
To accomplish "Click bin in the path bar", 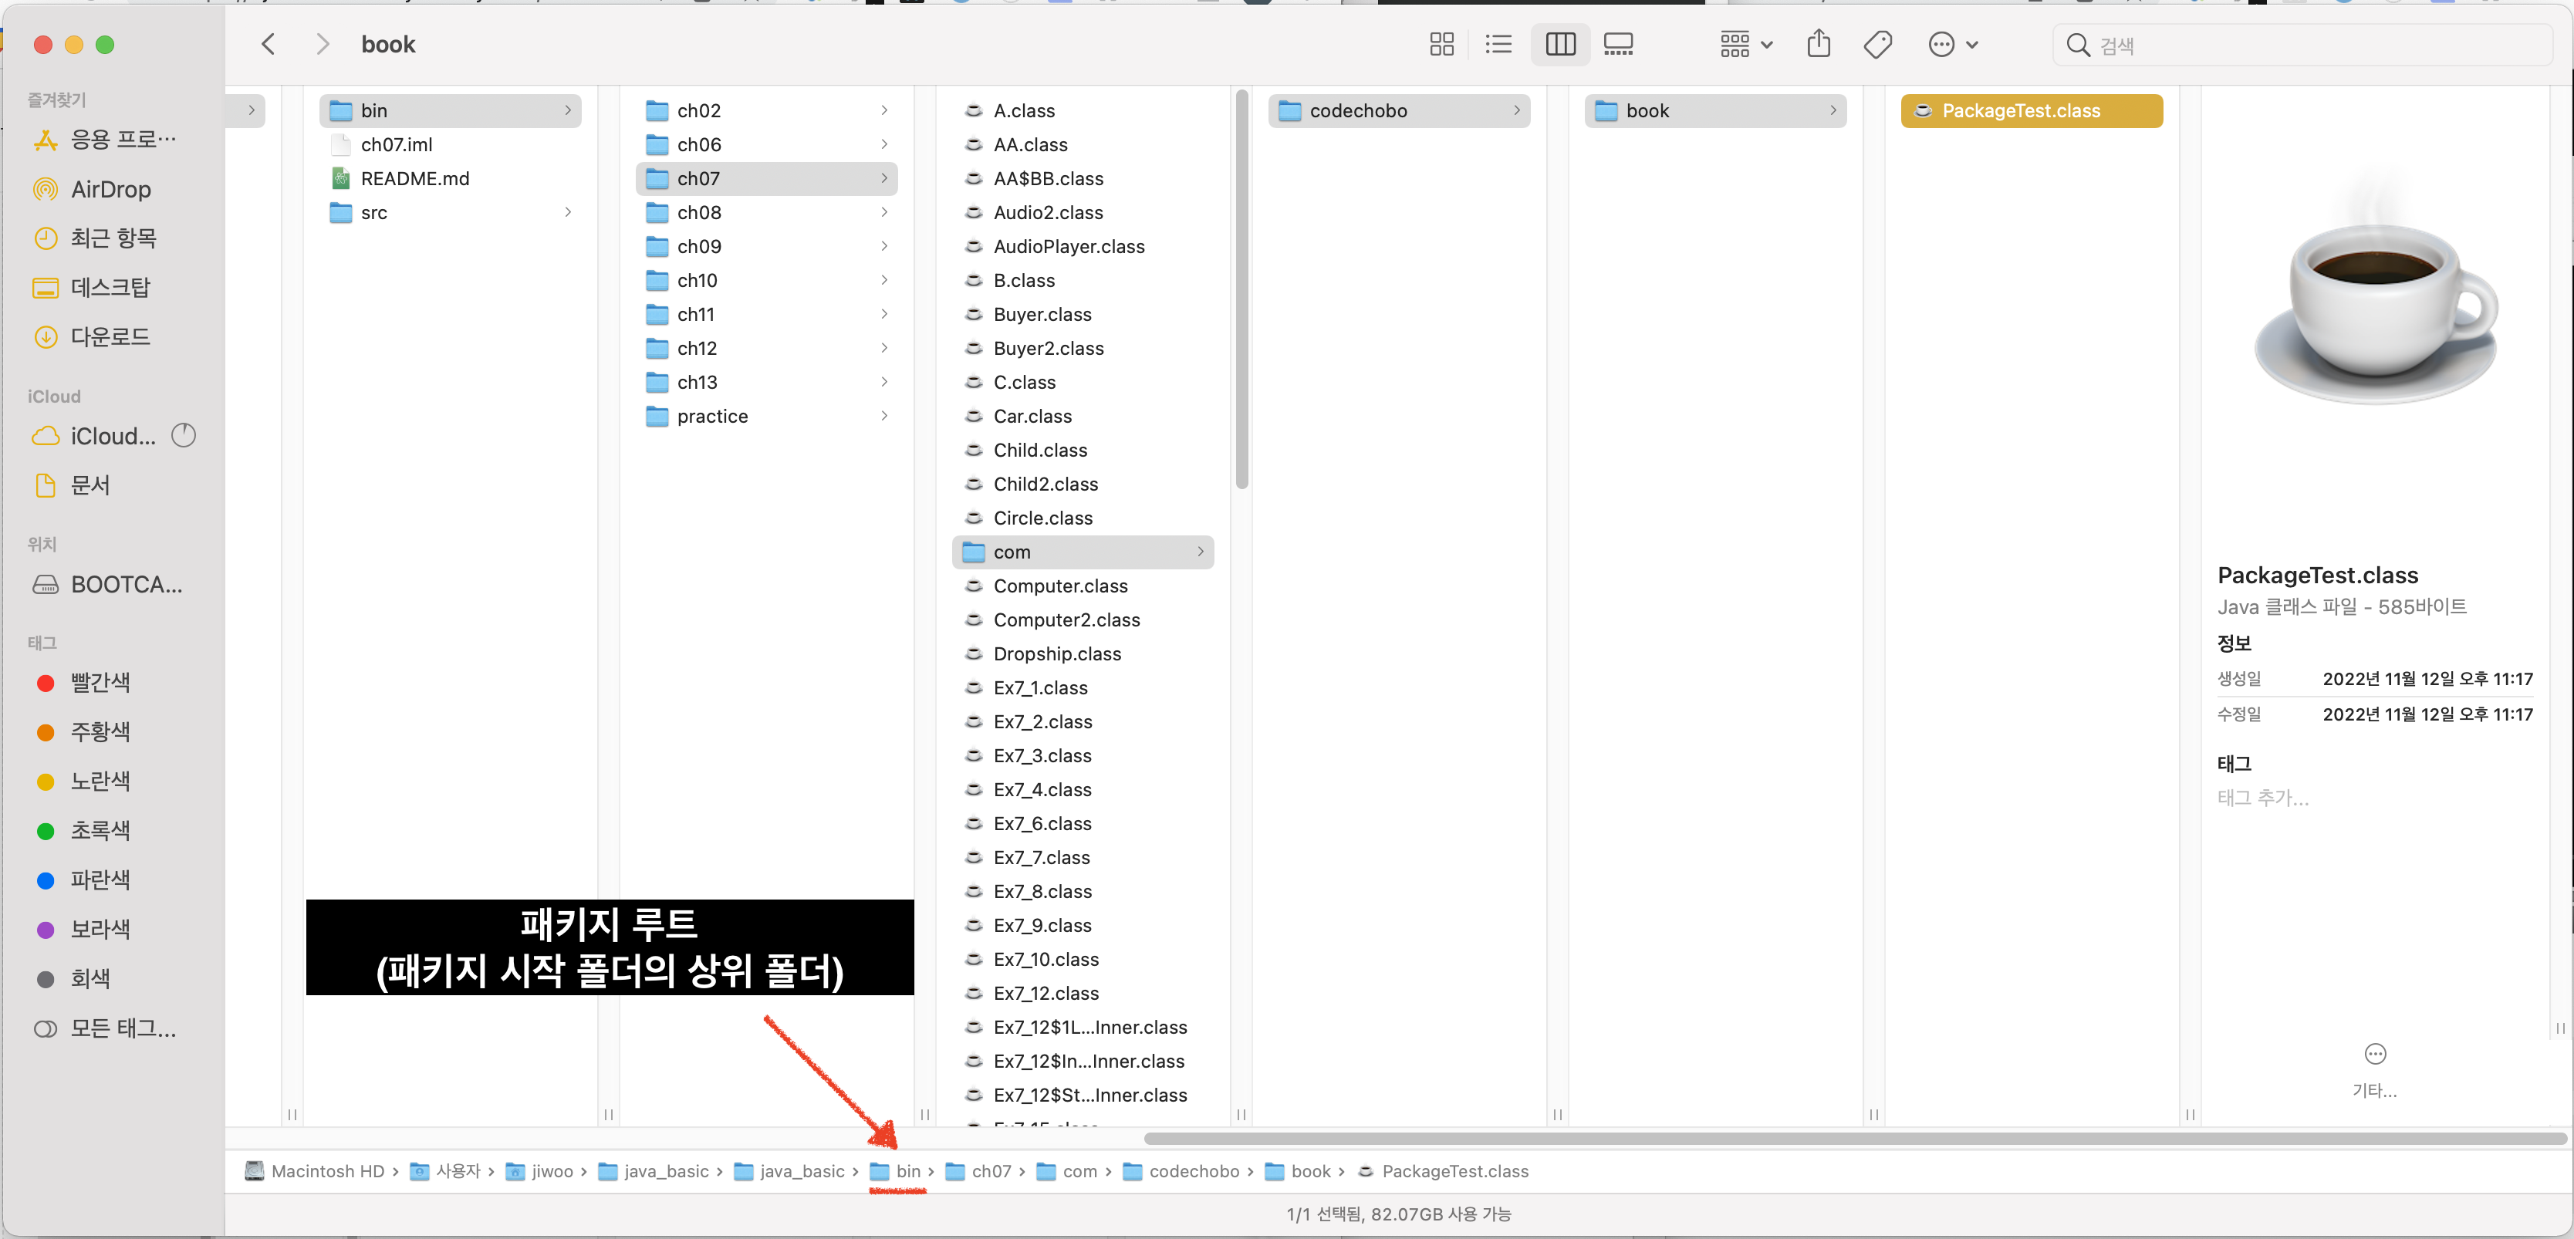I will (907, 1171).
